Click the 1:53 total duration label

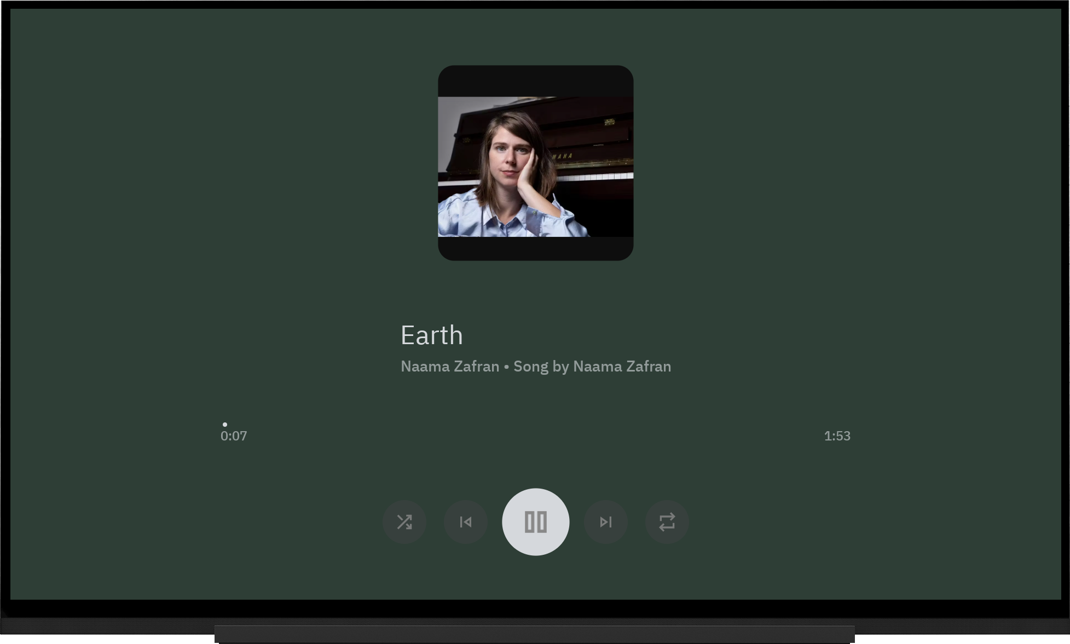[837, 436]
